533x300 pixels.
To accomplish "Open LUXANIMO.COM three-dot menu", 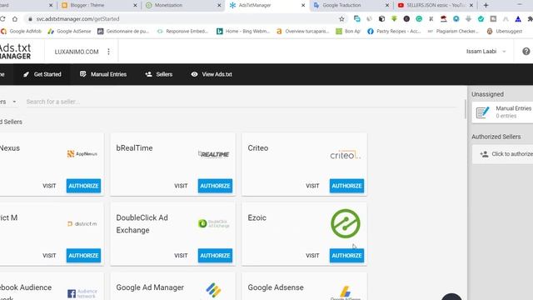I will pyautogui.click(x=108, y=52).
